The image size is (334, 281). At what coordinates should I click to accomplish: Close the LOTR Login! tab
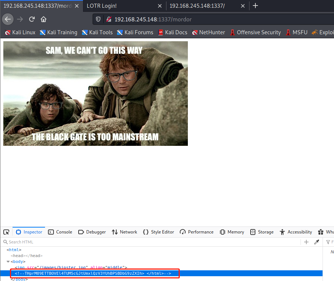pos(160,6)
